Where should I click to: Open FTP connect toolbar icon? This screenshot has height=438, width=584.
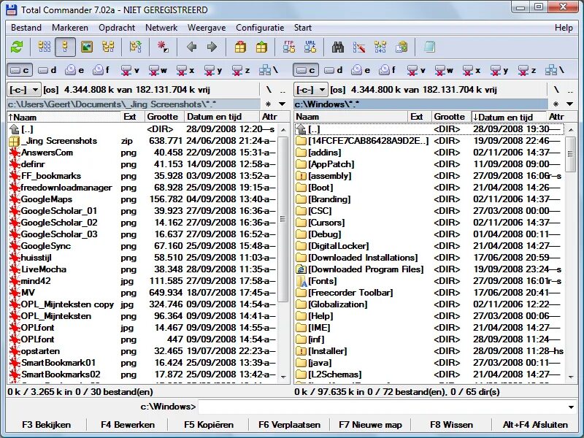pos(288,47)
